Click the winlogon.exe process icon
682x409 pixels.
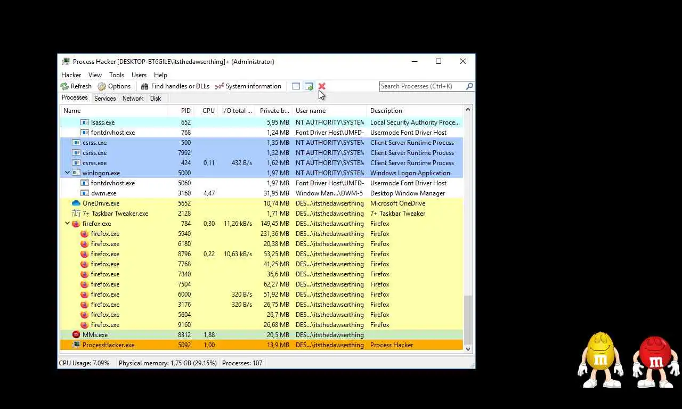click(x=76, y=173)
